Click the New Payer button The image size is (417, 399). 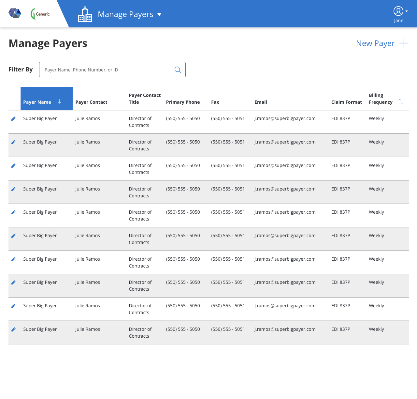point(375,43)
